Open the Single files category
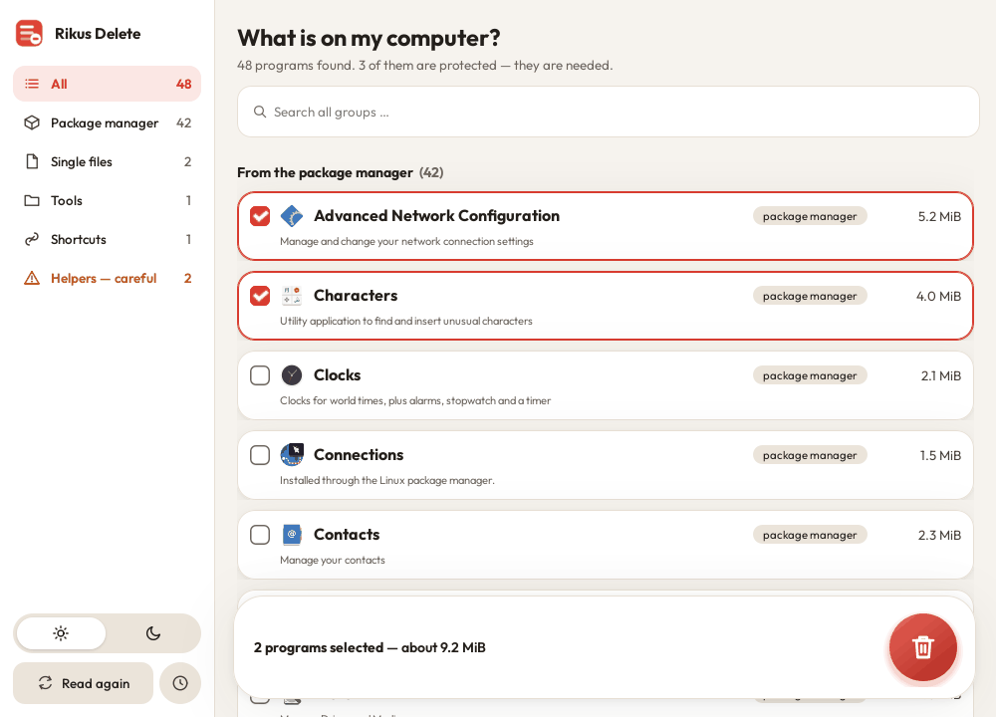The width and height of the screenshot is (996, 717). [107, 161]
